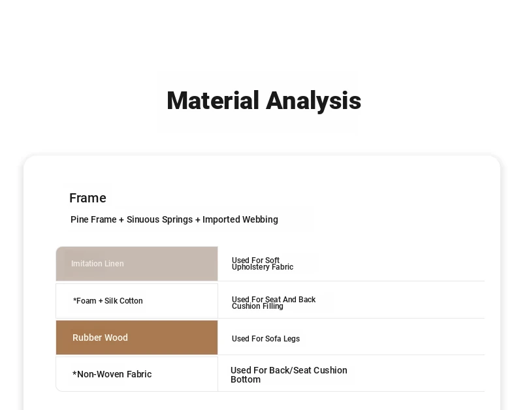The width and height of the screenshot is (516, 410).
Task: Click Used For Sofa Legs description
Action: point(266,339)
